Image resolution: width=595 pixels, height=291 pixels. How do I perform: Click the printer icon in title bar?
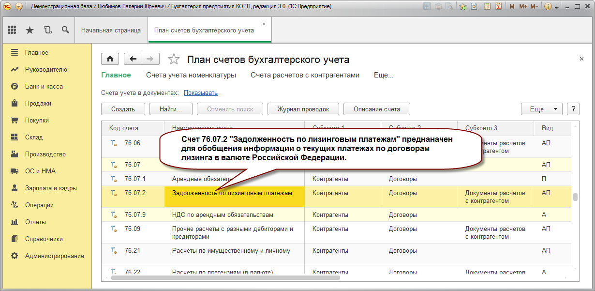(438, 7)
